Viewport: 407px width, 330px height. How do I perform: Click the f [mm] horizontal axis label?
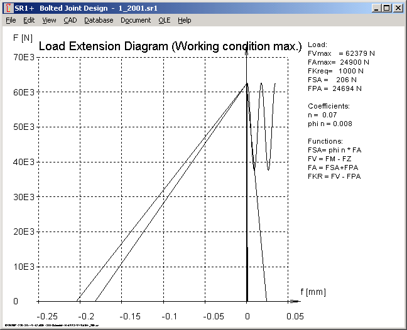311,292
